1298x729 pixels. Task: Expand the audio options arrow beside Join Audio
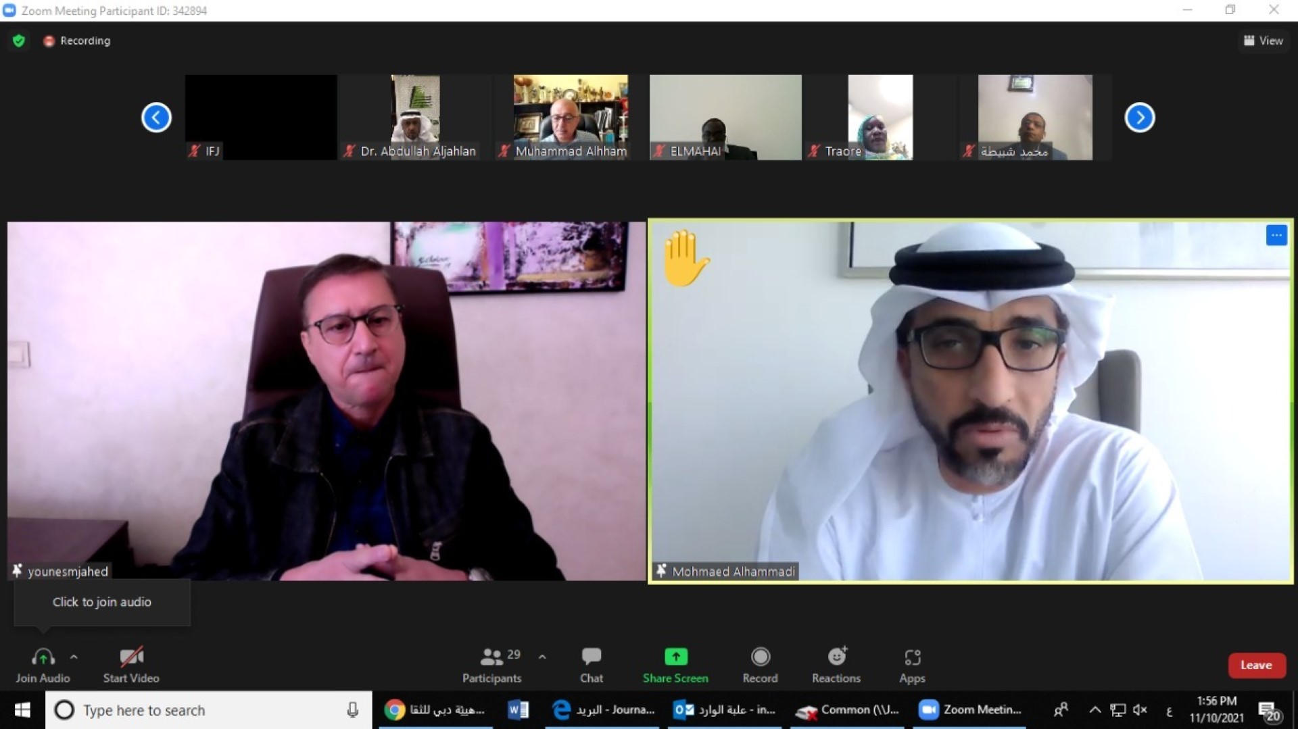(x=74, y=657)
